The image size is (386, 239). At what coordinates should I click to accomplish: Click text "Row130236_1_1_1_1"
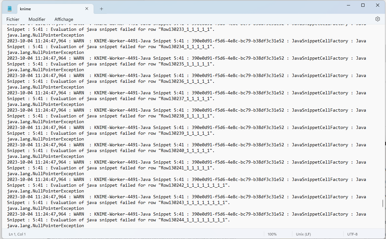(x=185, y=81)
